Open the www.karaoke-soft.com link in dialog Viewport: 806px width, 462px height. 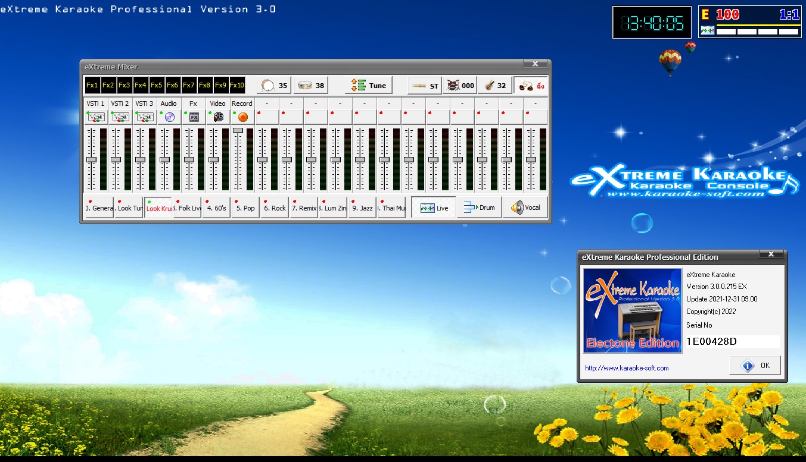click(627, 368)
